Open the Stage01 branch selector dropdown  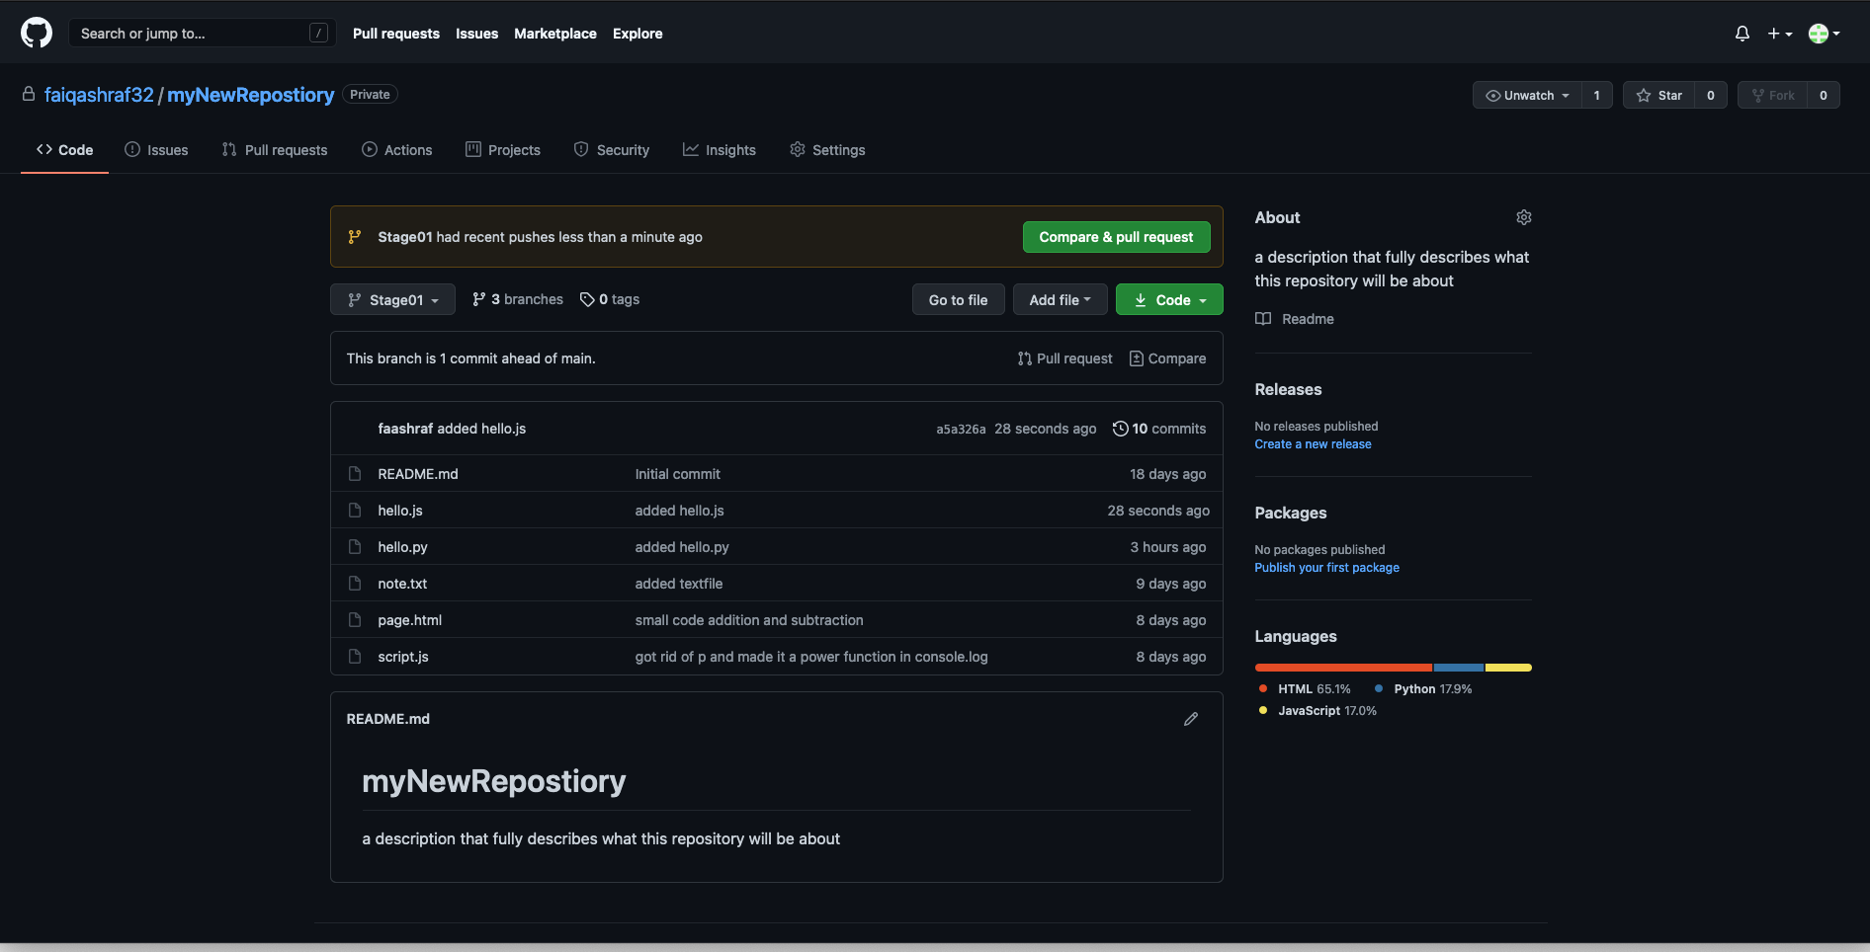[x=392, y=299]
